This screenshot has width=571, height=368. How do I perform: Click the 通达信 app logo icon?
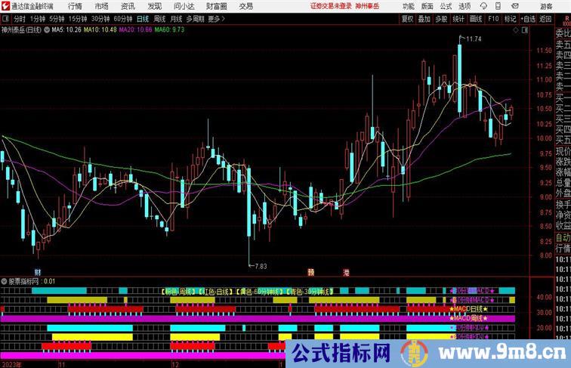point(5,6)
